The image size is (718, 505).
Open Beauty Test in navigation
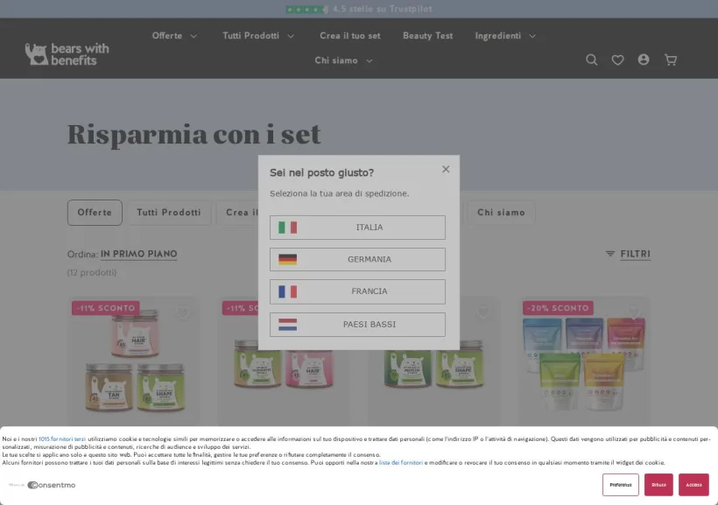point(427,36)
